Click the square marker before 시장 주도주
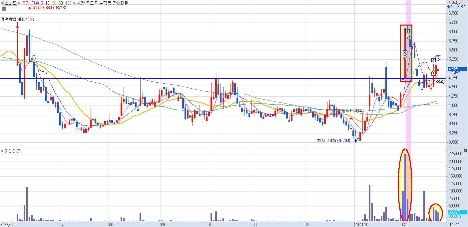This screenshot has width=468, height=227. [74, 3]
